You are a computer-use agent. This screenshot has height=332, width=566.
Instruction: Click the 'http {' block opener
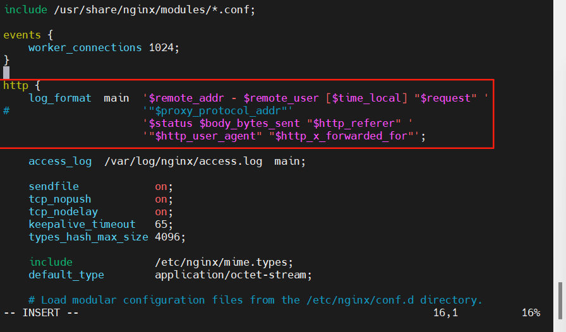[x=21, y=86]
